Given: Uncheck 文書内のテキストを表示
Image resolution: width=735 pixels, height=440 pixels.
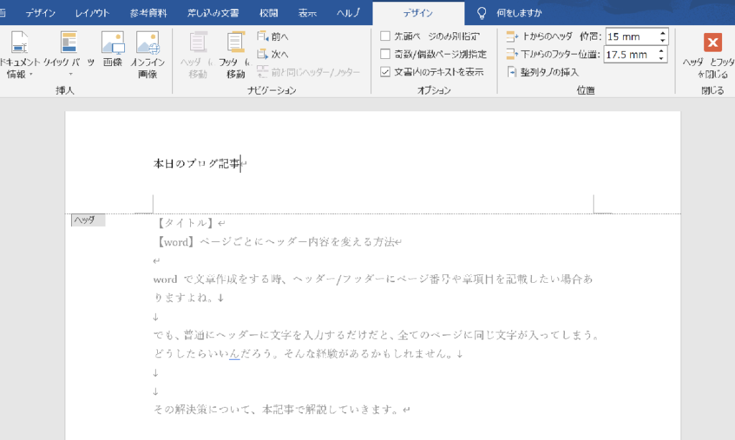Looking at the screenshot, I should [x=386, y=72].
